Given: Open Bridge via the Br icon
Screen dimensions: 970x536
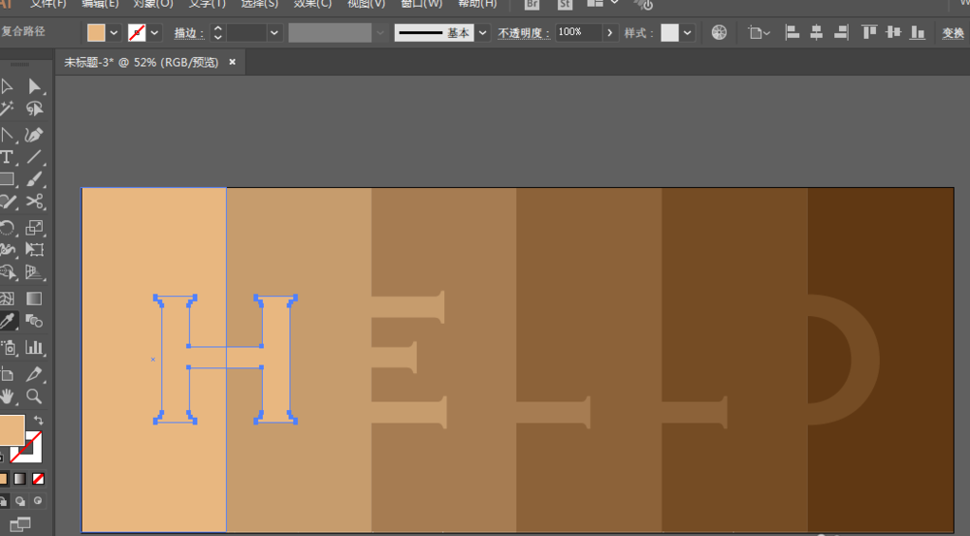Looking at the screenshot, I should [532, 4].
